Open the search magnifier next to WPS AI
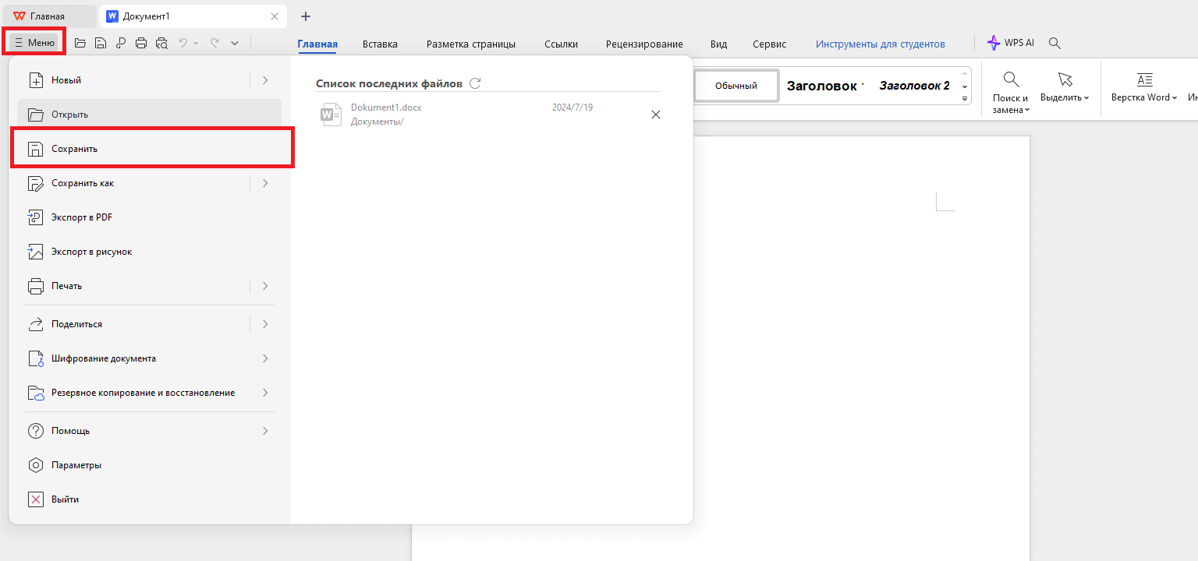1198x561 pixels. click(x=1054, y=43)
